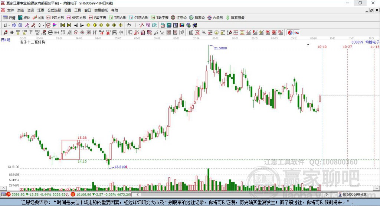Open the 工具 menu

[x=78, y=10]
